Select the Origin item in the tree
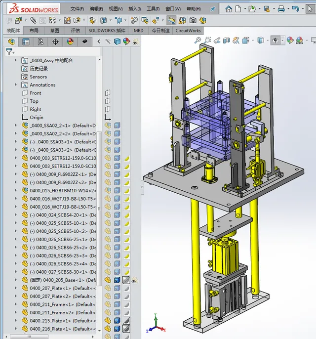Viewport: 316px width, 339px height. [x=36, y=118]
